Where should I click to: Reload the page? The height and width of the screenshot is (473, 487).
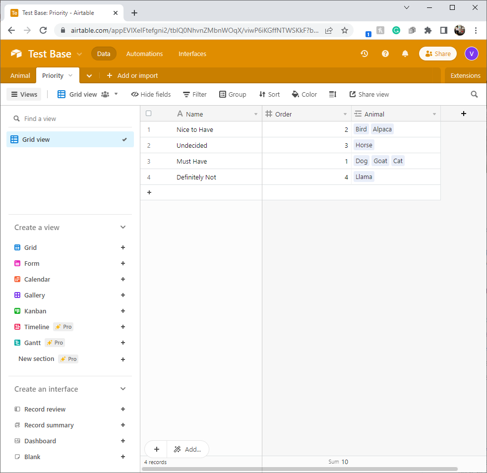[x=43, y=30]
